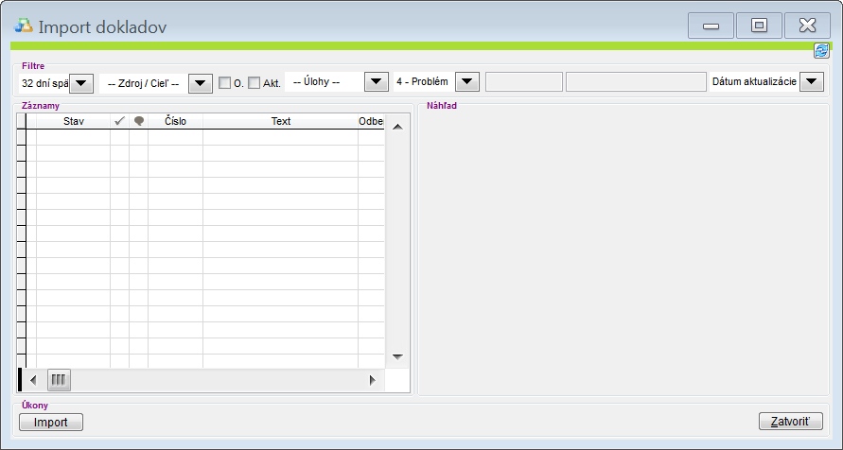This screenshot has height=450, width=843.
Task: Click the 'Stav' column header
Action: (x=73, y=121)
